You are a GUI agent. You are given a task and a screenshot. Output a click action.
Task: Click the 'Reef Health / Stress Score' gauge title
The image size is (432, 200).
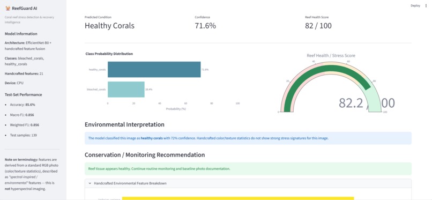click(x=331, y=55)
